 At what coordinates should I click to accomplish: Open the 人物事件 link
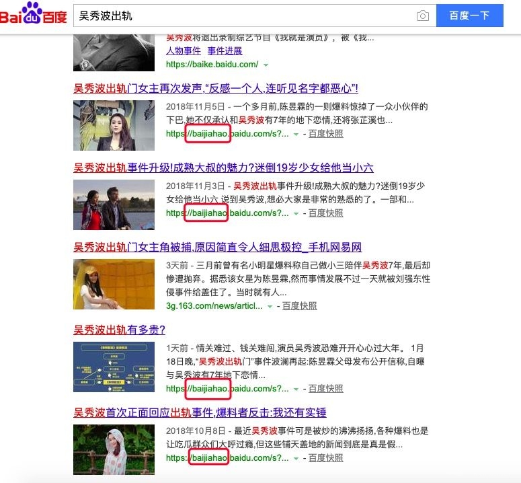click(184, 51)
